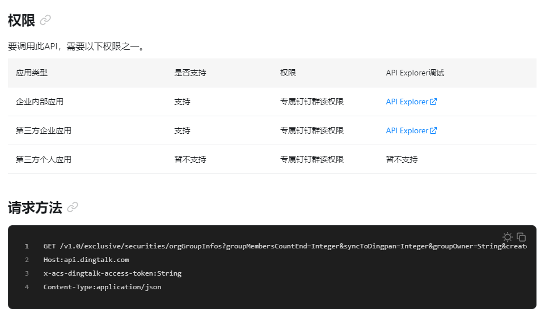549x321 pixels.
Task: Open API Explorer link for 企业内部应用
Action: [x=407, y=102]
